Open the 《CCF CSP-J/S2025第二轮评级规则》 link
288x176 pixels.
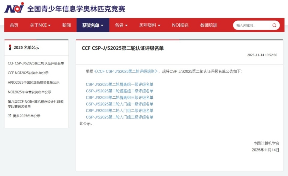click(x=126, y=71)
